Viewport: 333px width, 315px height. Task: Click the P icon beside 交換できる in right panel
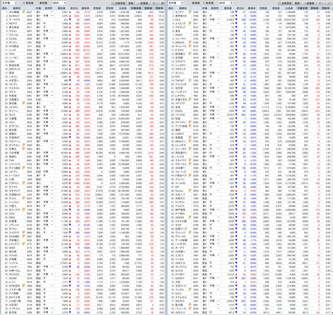[190, 99]
